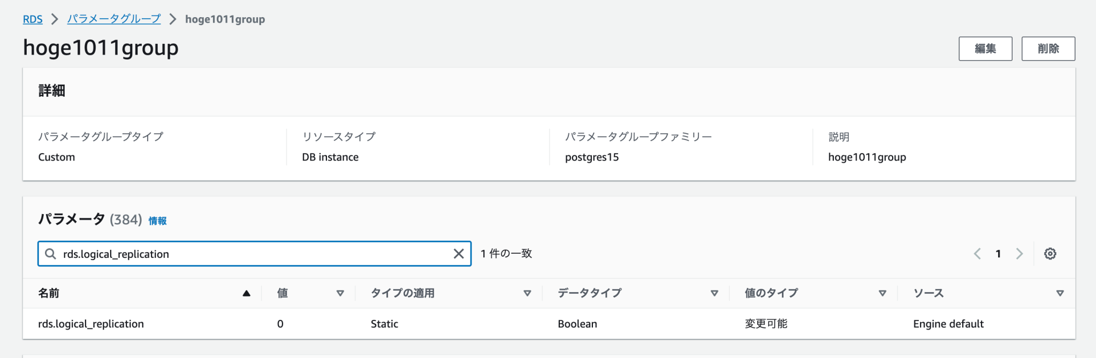The height and width of the screenshot is (358, 1096).
Task: Click the 詳細 section heading
Action: pos(52,91)
